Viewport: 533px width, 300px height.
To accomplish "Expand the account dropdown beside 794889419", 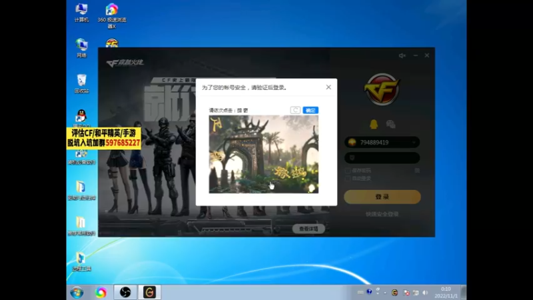I will coord(414,143).
